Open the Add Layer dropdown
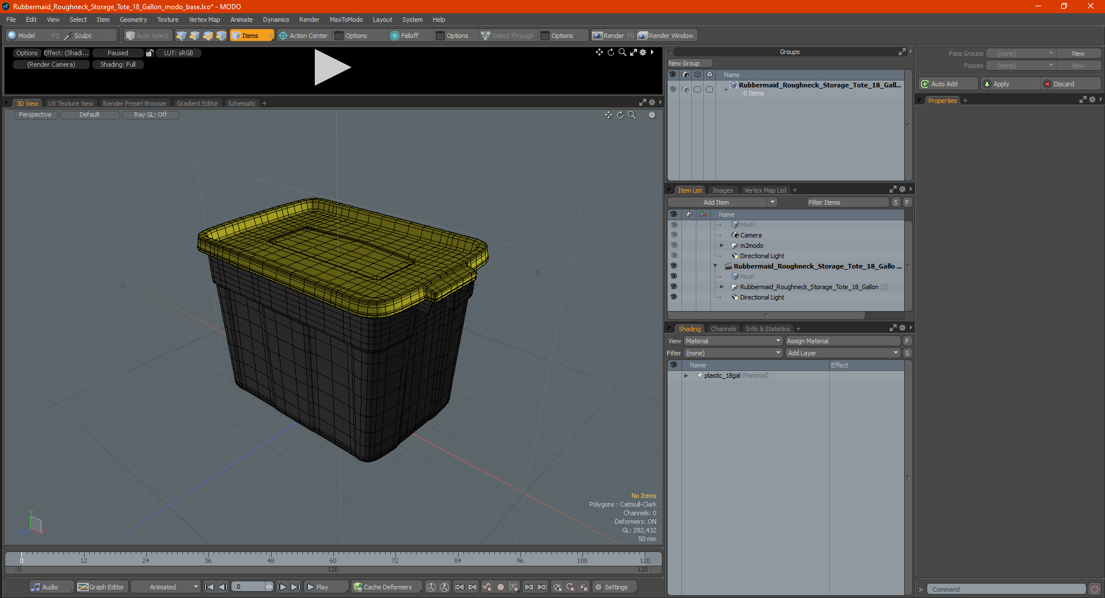 843,353
